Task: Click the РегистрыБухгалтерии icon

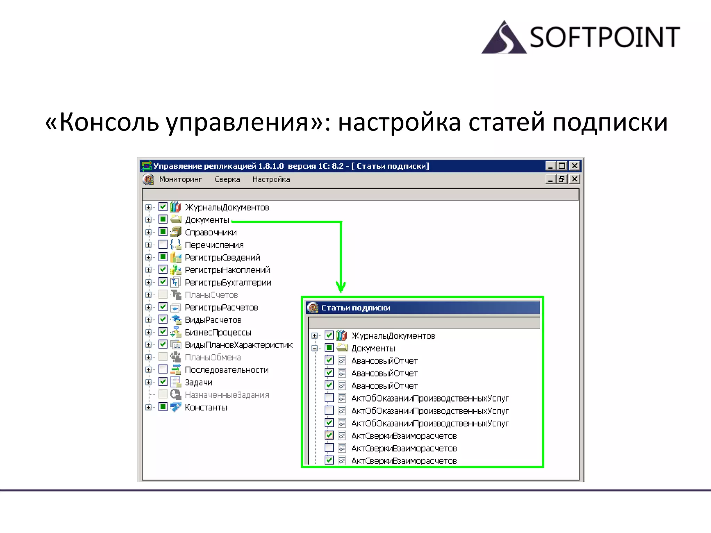Action: (176, 282)
